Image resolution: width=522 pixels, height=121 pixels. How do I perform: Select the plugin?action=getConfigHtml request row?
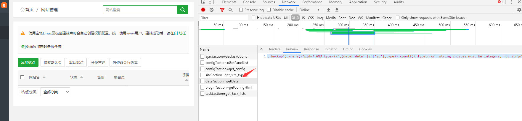point(228,87)
